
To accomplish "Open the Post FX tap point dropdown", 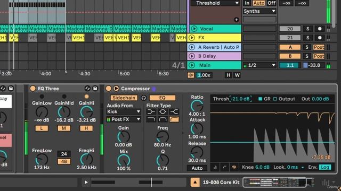I will pos(124,119).
